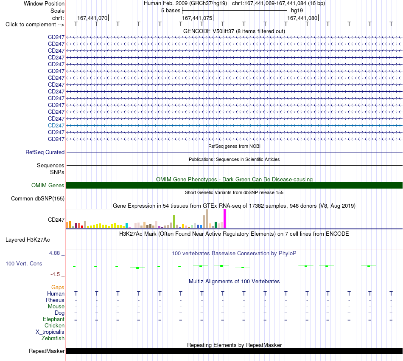Image resolution: width=403 pixels, height=361 pixels.
Task: Open the GTEx Gene Expression in 54 tissues title
Action: point(234,206)
